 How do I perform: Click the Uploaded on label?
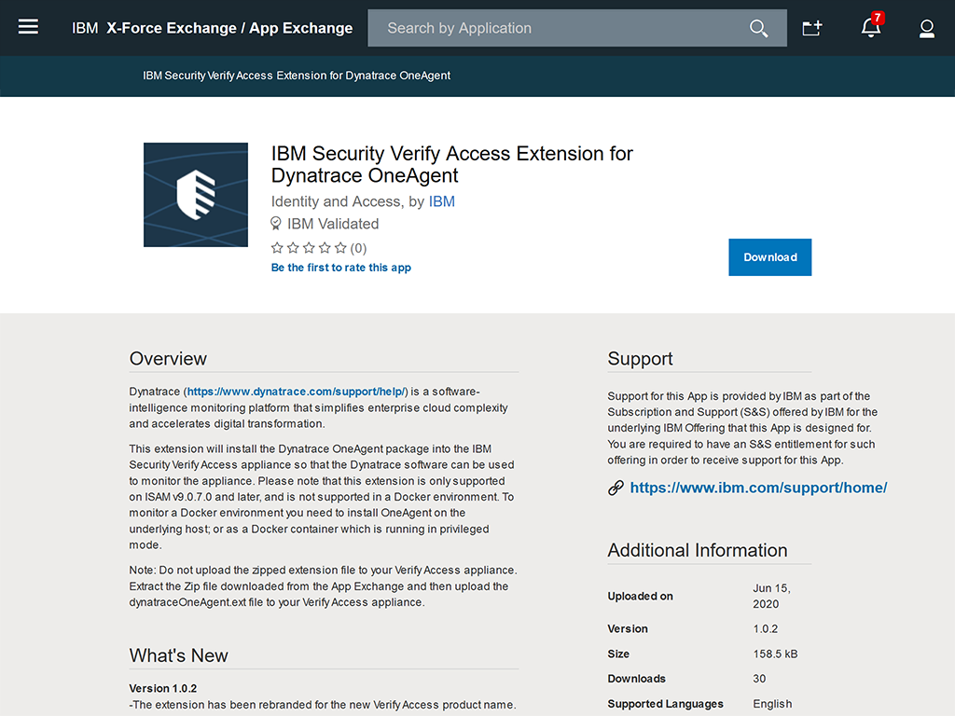click(x=640, y=596)
